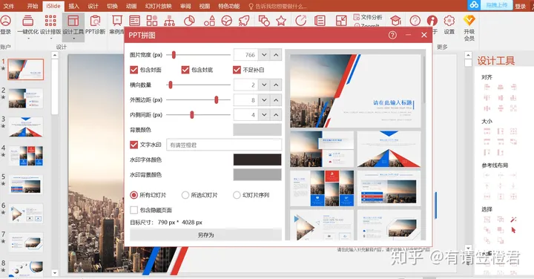Open the PPT诊断 icon
534x279 pixels.
tap(95, 21)
